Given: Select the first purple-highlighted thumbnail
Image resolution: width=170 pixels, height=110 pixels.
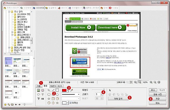Looking at the screenshot, I should [x=8, y=61].
